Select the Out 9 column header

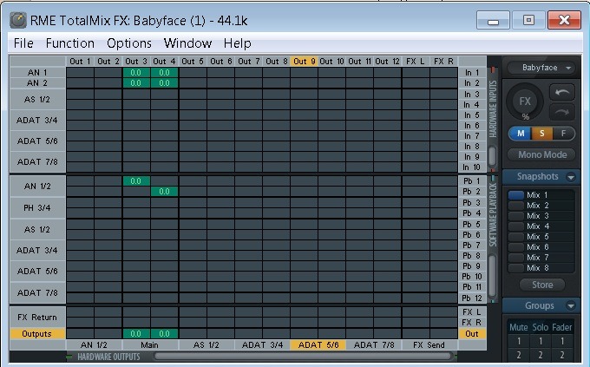(304, 62)
